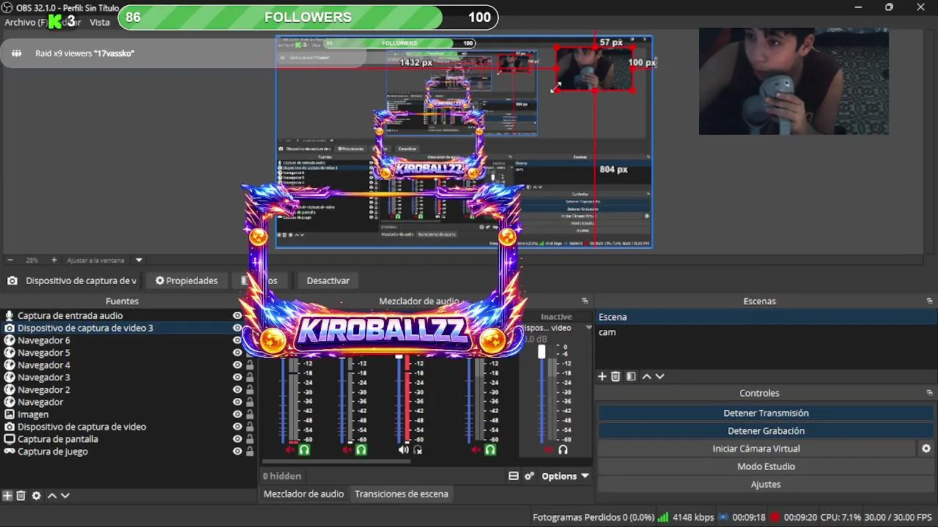Image resolution: width=938 pixels, height=527 pixels.
Task: Click microphone icon of Captura de entrada audio
Action: point(10,315)
